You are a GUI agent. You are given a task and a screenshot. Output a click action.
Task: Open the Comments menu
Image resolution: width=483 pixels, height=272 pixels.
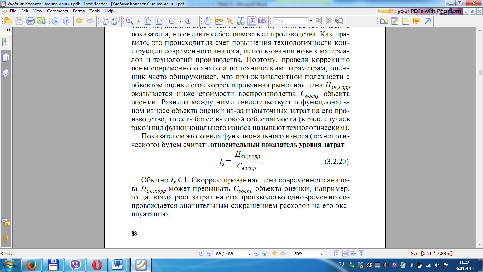click(57, 11)
